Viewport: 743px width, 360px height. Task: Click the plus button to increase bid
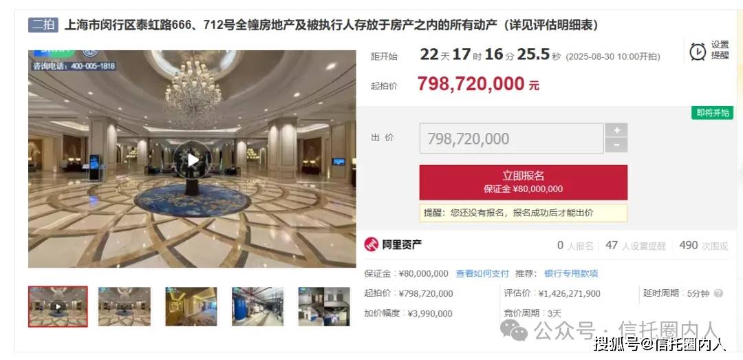pos(616,130)
